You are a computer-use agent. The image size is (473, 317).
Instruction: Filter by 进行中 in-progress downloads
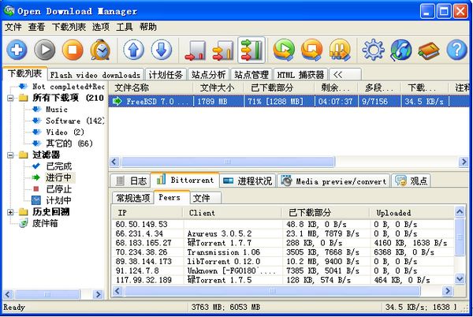58,177
